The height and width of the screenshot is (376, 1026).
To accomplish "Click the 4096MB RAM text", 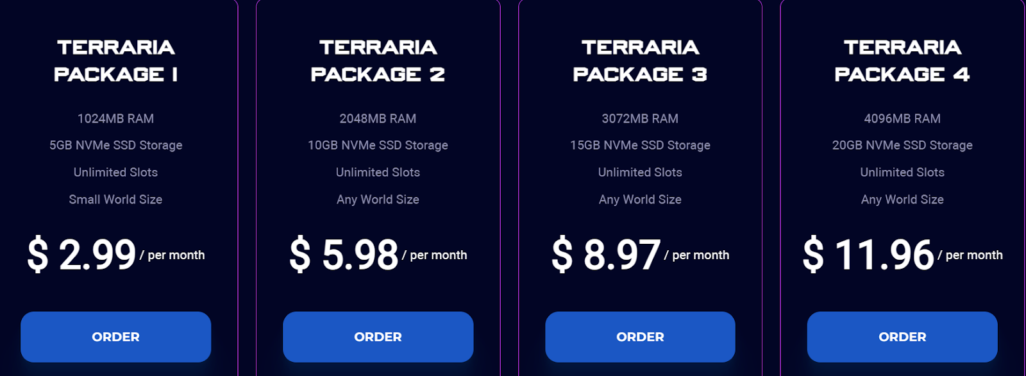I will (x=902, y=119).
